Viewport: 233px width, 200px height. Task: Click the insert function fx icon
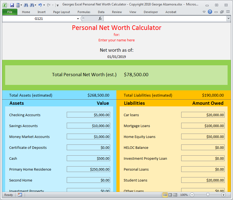coord(100,19)
